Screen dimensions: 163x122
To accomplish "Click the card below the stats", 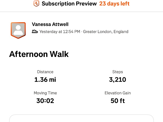I will click(81, 119).
